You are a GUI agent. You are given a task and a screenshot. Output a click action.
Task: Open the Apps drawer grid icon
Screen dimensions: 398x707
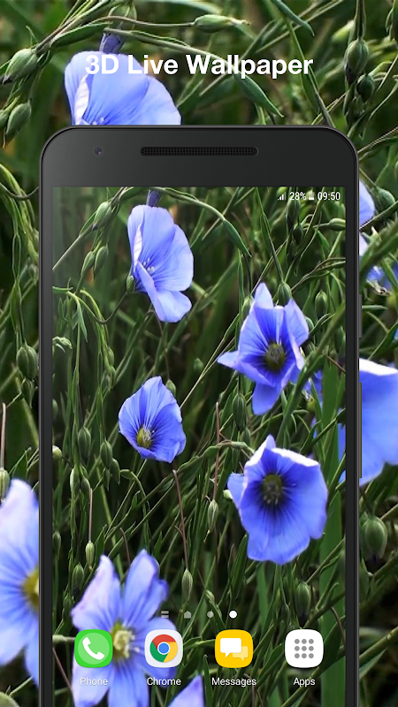tap(304, 649)
